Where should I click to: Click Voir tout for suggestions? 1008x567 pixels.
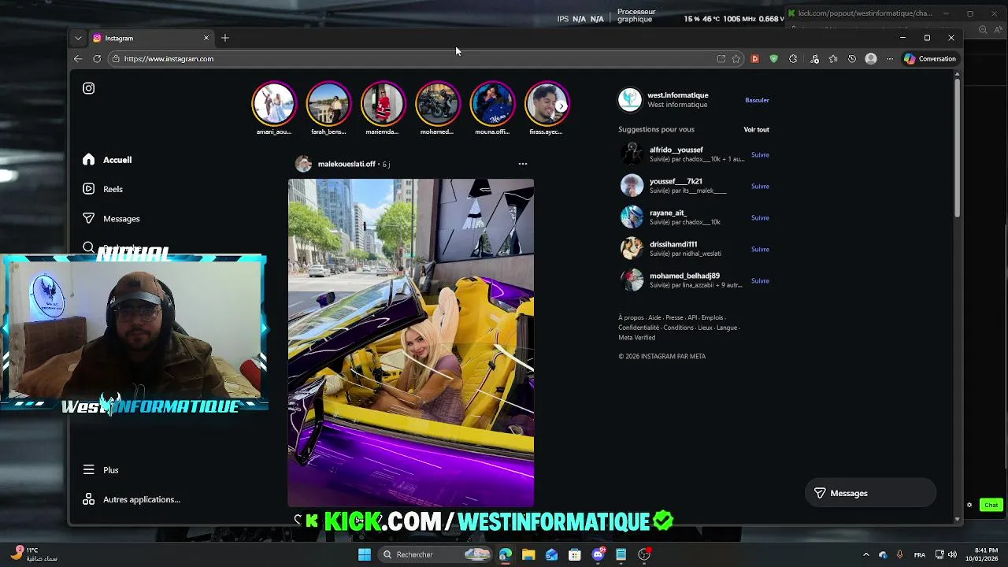(757, 129)
